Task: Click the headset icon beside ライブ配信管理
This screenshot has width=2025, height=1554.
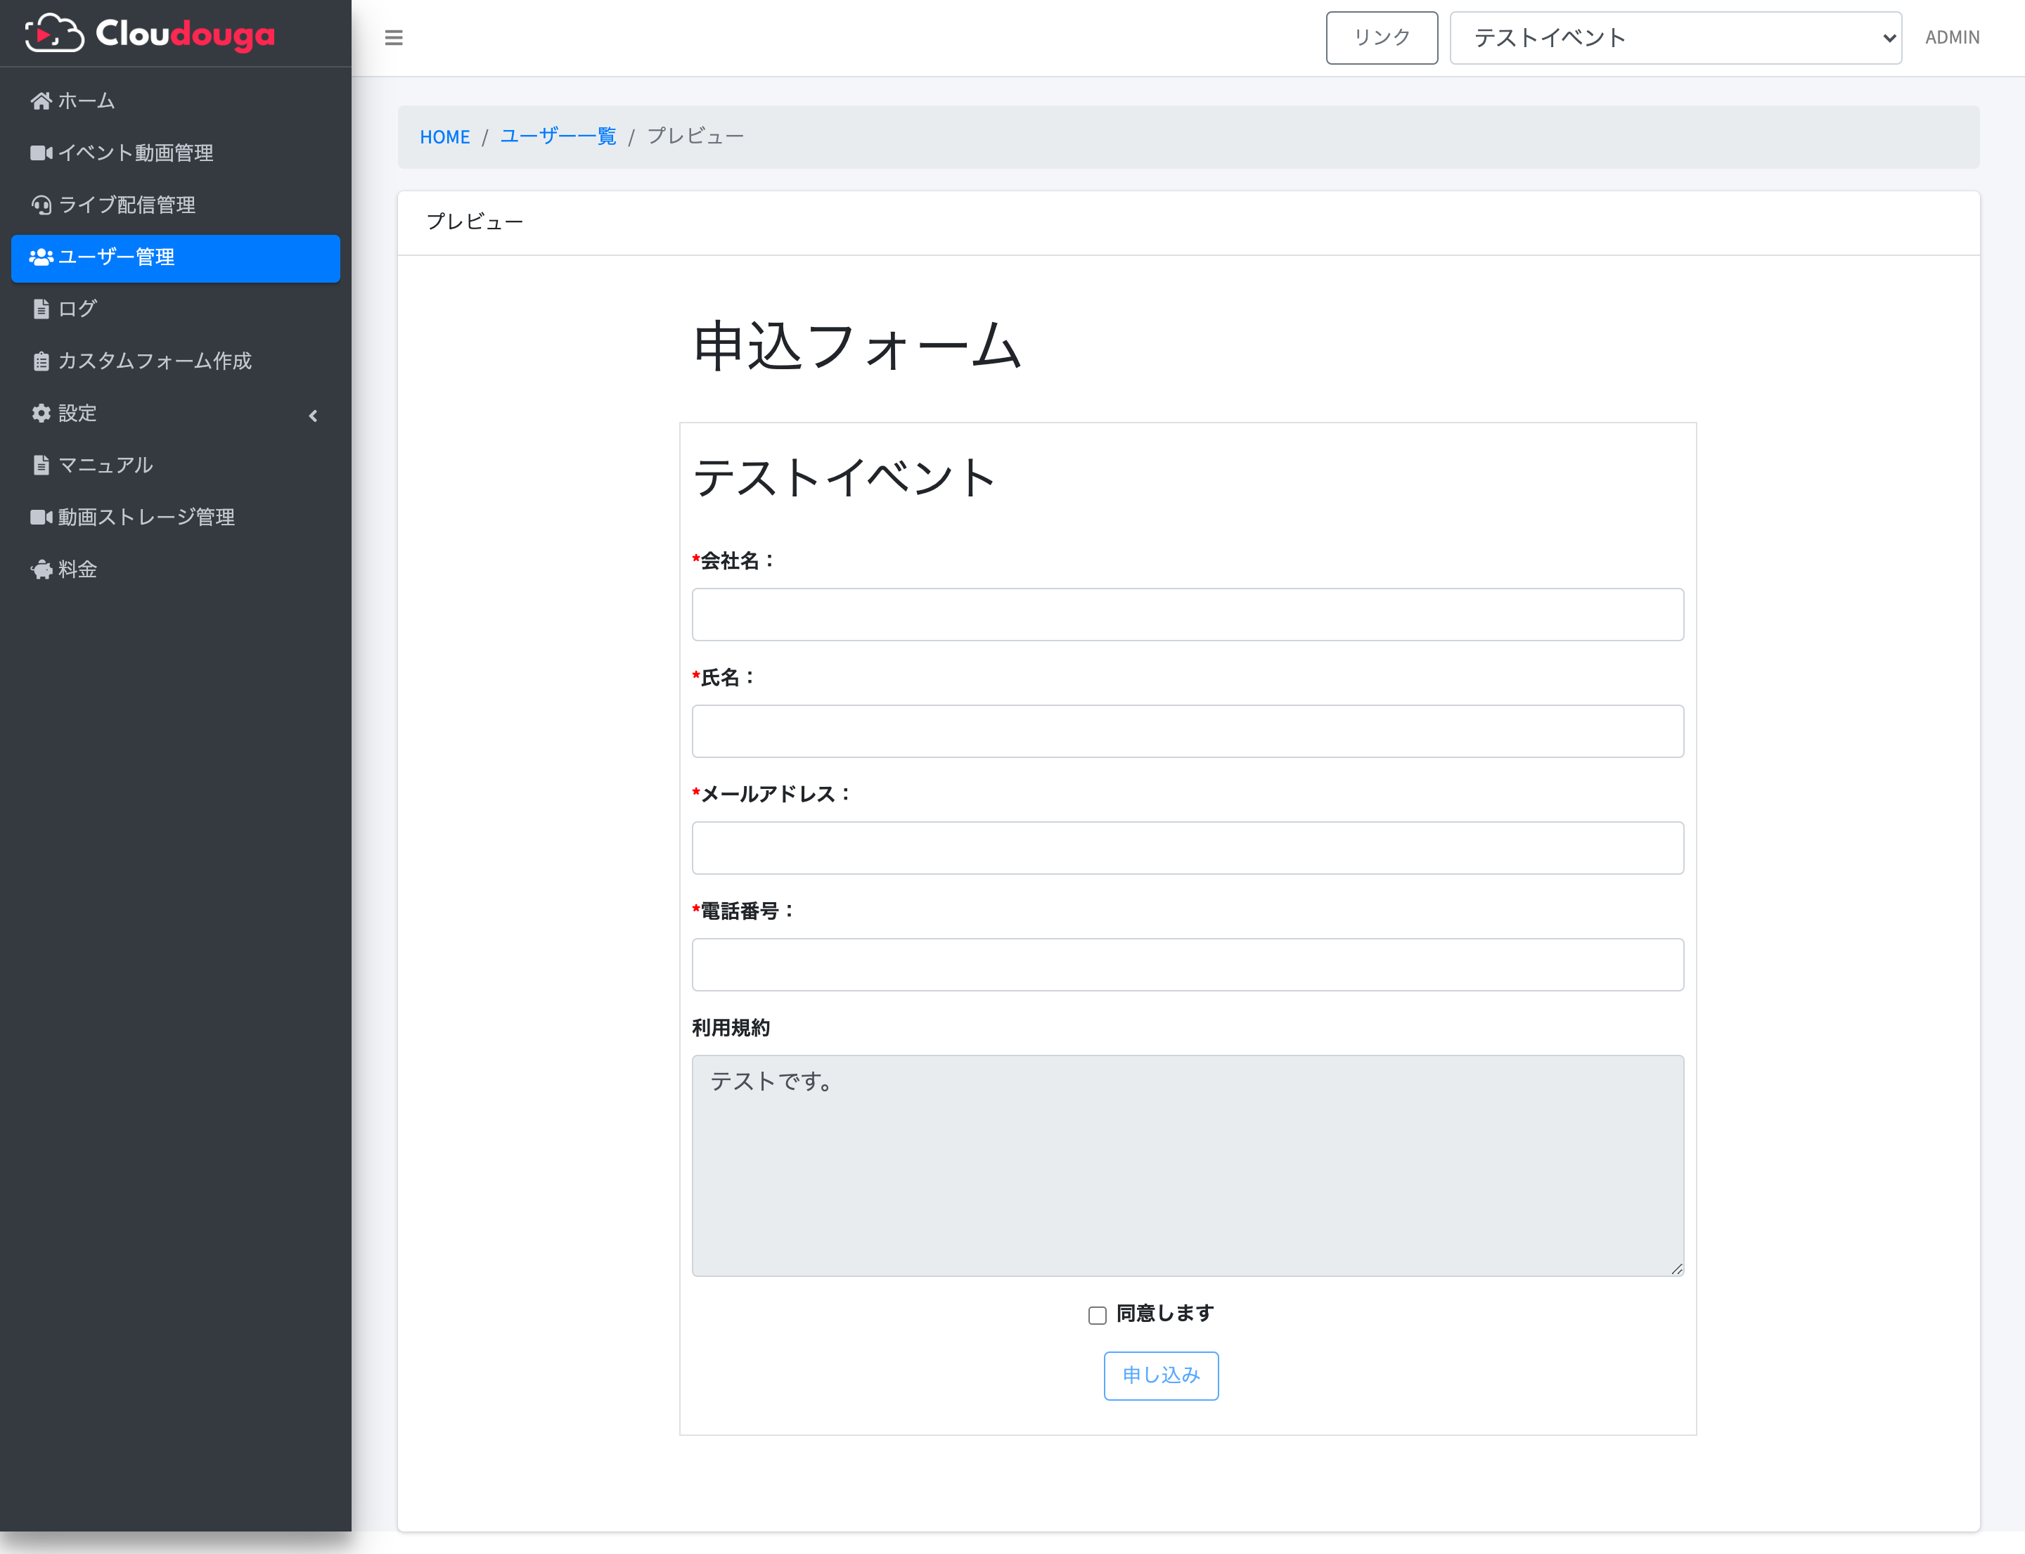Action: 41,205
